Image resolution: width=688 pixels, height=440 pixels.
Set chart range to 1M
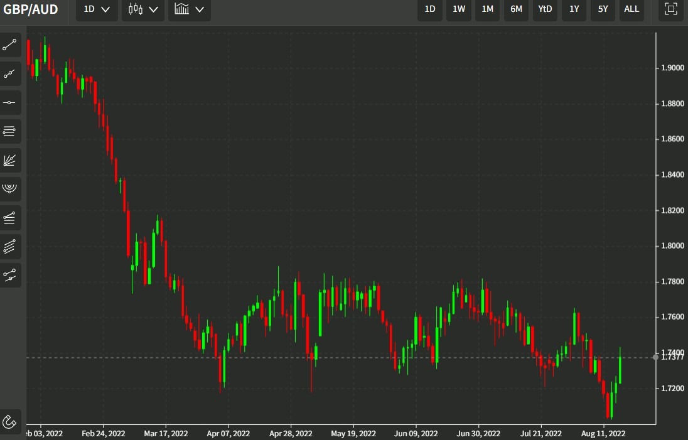pos(488,9)
